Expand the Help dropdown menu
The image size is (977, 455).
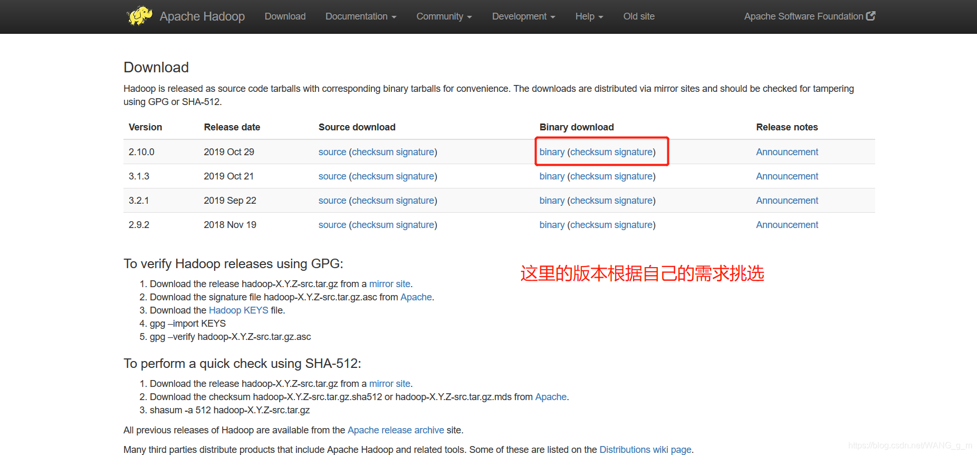point(589,16)
